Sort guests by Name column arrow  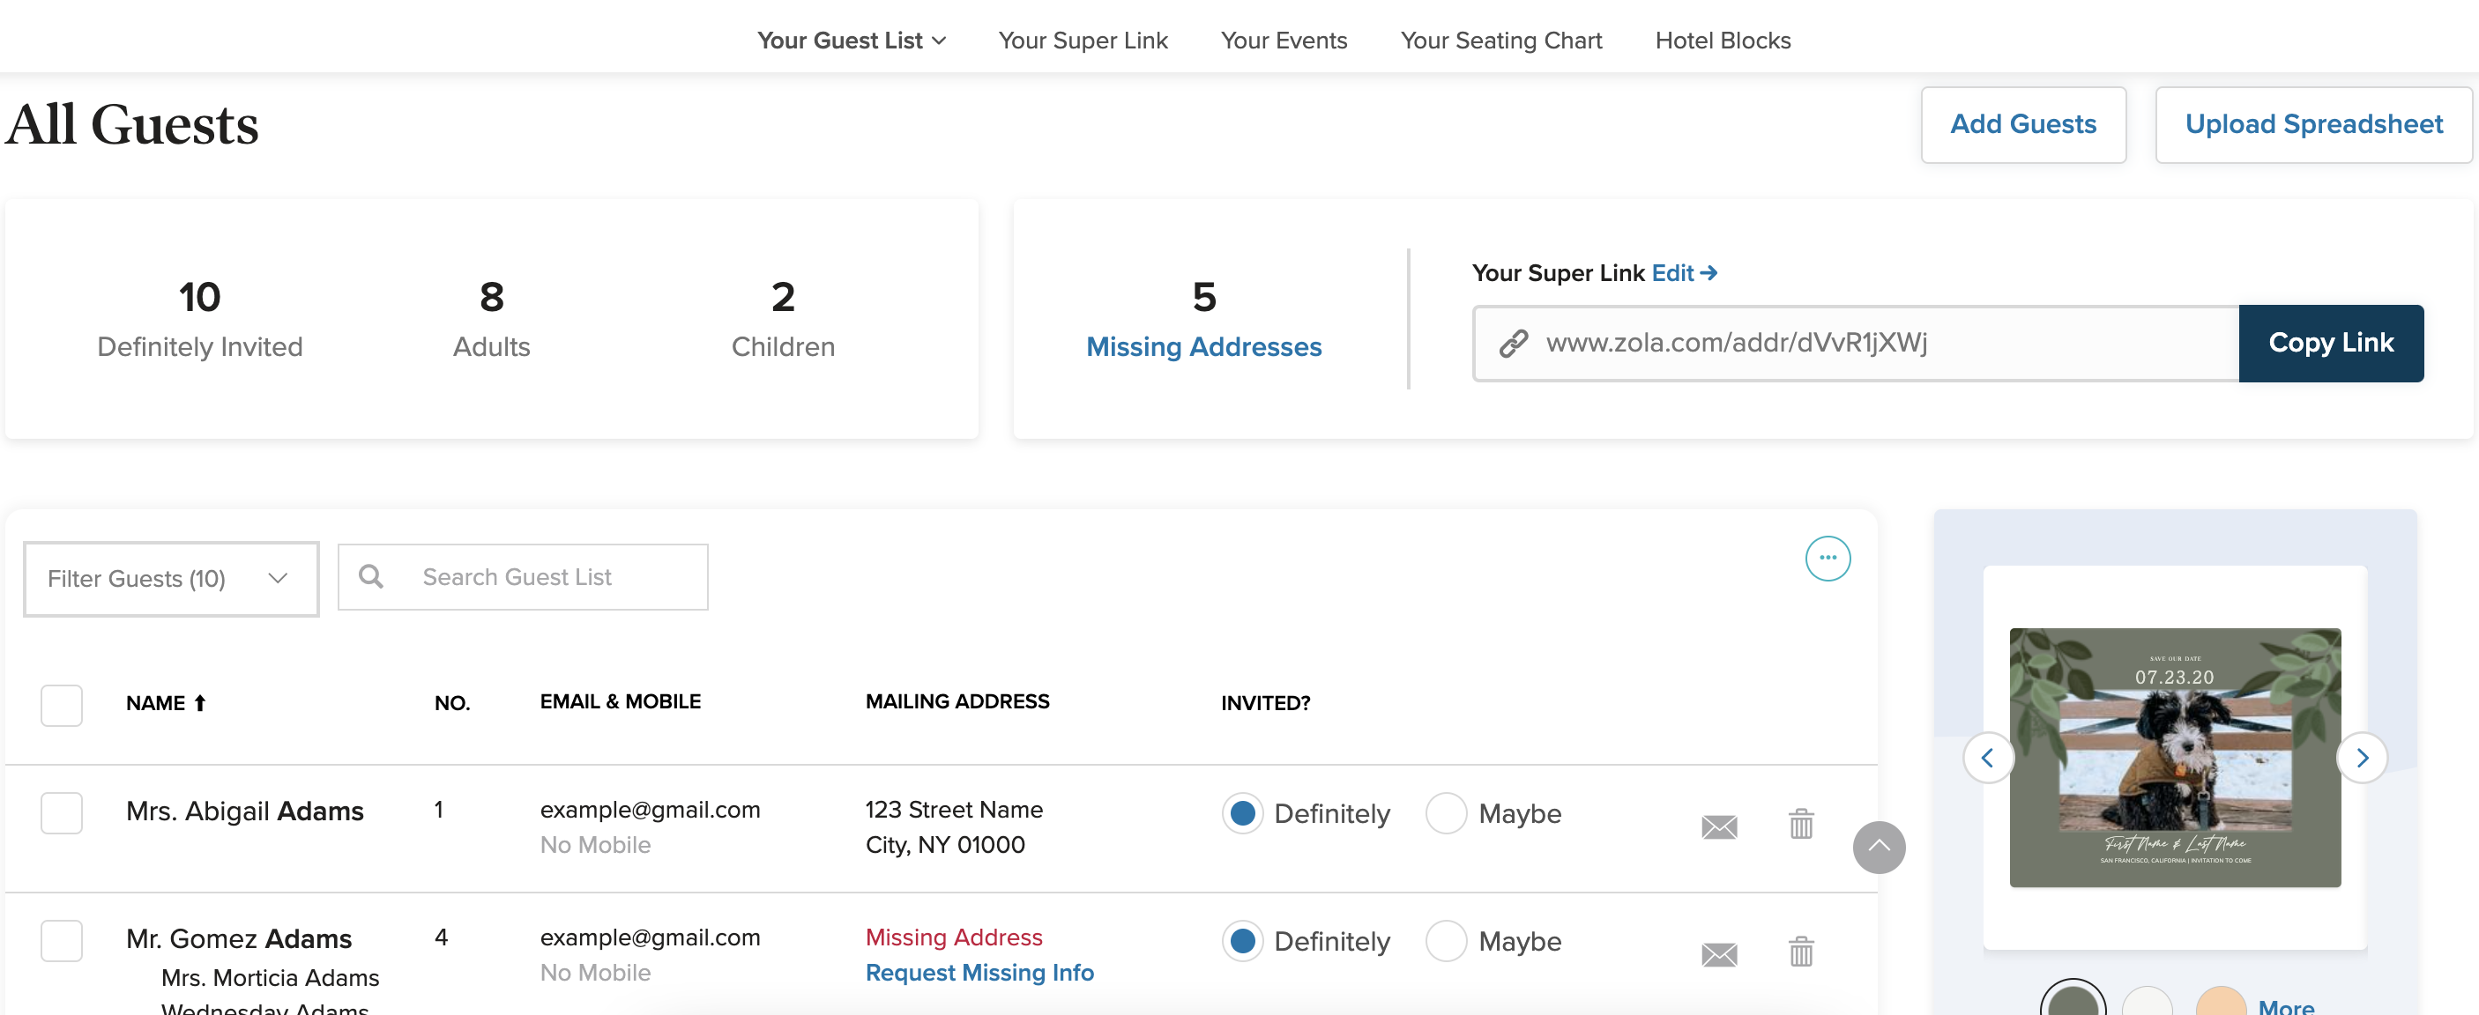point(200,703)
